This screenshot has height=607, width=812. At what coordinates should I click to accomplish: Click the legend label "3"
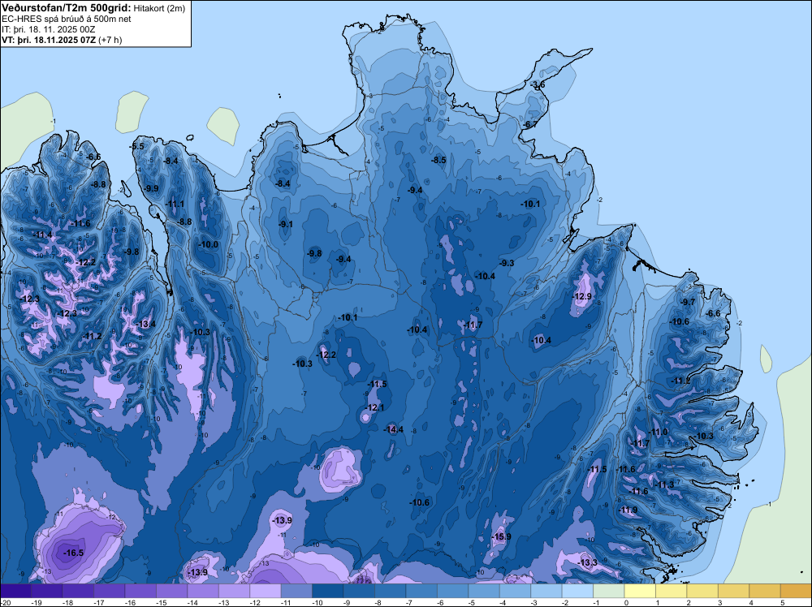(x=719, y=602)
